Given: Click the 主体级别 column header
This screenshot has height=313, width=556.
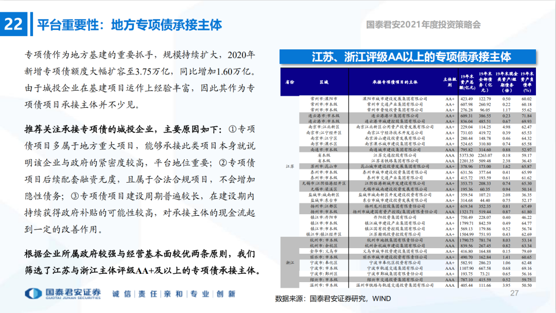Looking at the screenshot, I should 449,82.
